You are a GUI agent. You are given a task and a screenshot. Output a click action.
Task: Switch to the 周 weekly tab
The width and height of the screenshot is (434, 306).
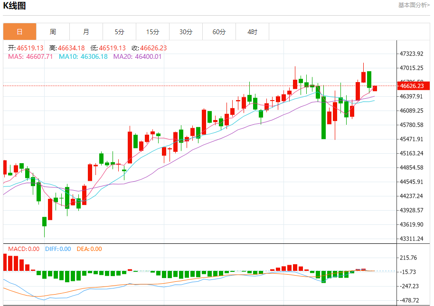(x=53, y=32)
